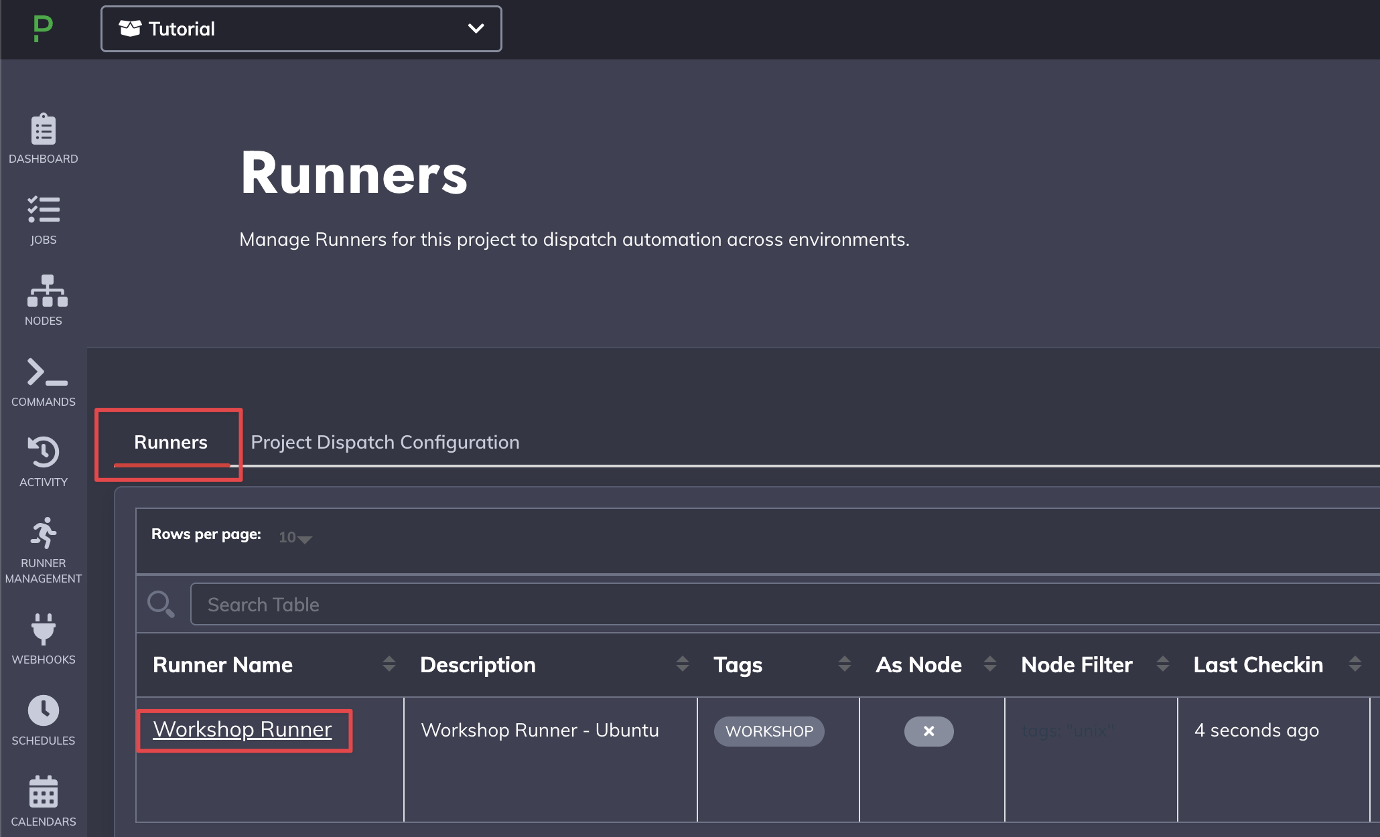This screenshot has width=1380, height=837.
Task: Click the Manage Runners description text
Action: tap(574, 239)
